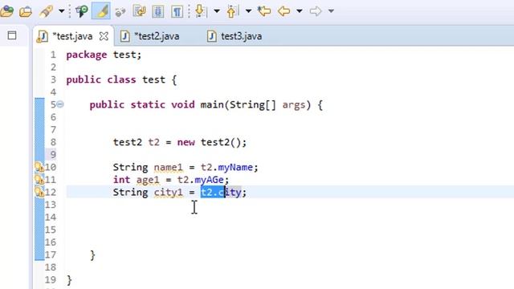This screenshot has height=289, width=514.
Task: Open Back history dropdown arrow
Action: [x=299, y=11]
